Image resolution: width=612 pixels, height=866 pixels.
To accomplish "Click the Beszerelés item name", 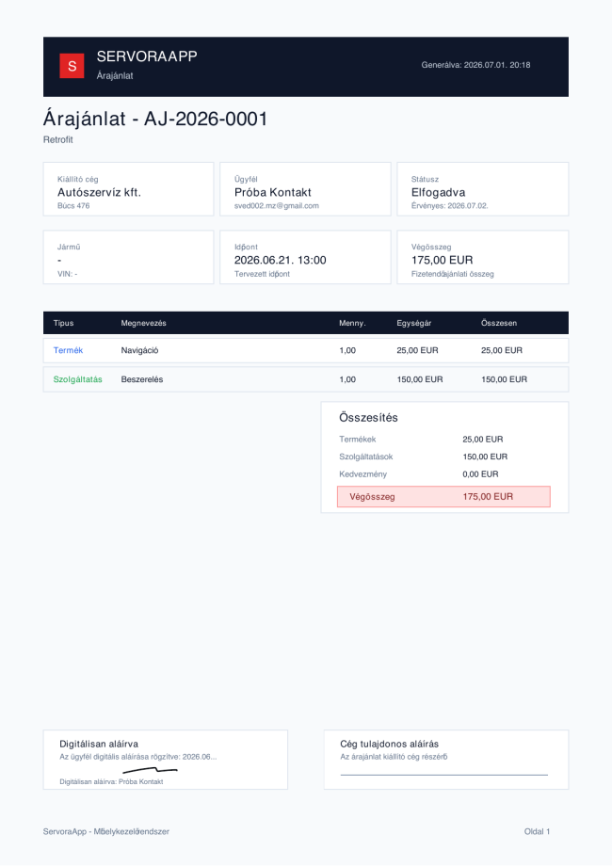I will 142,379.
